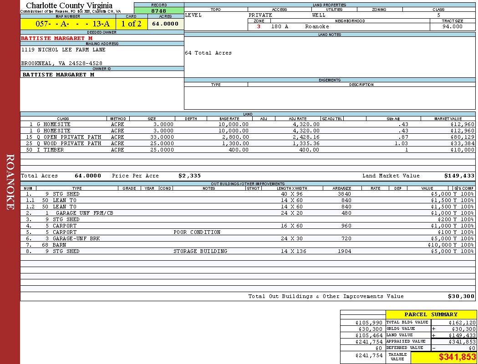Image resolution: width=478 pixels, height=364 pixels.
Task: Click the Land Market Value total $149,433
Action: click(x=459, y=176)
